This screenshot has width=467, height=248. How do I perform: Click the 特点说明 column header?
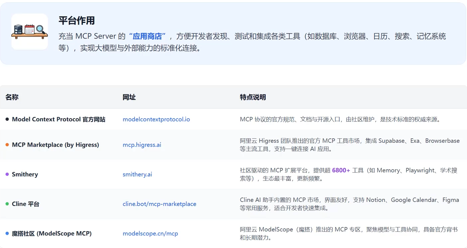[x=253, y=97]
